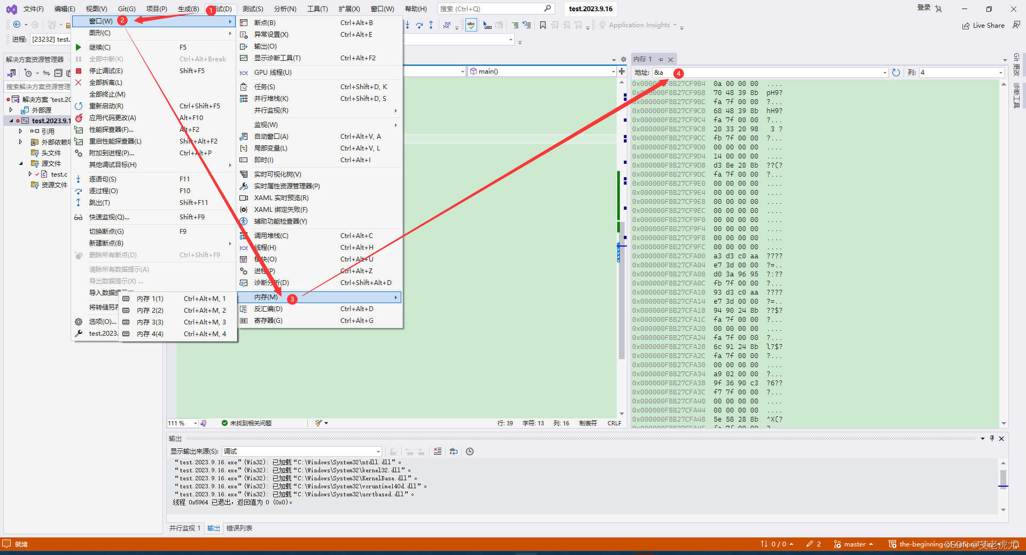Click the Step Out (跳出) icon in menu

coord(79,203)
